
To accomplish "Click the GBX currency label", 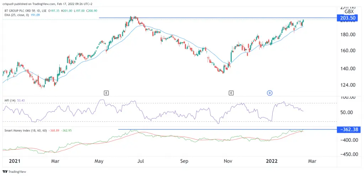I will coord(349,12).
